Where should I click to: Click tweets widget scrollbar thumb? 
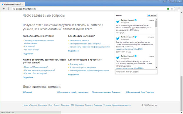(x=156, y=24)
